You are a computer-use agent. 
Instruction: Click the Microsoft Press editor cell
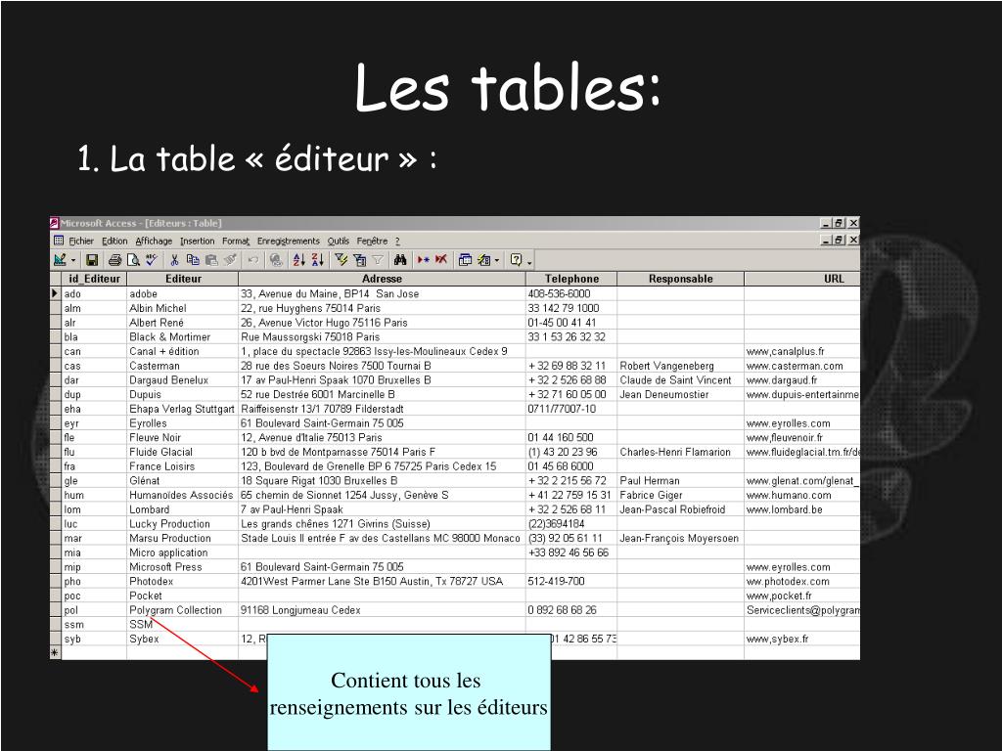pyautogui.click(x=183, y=567)
